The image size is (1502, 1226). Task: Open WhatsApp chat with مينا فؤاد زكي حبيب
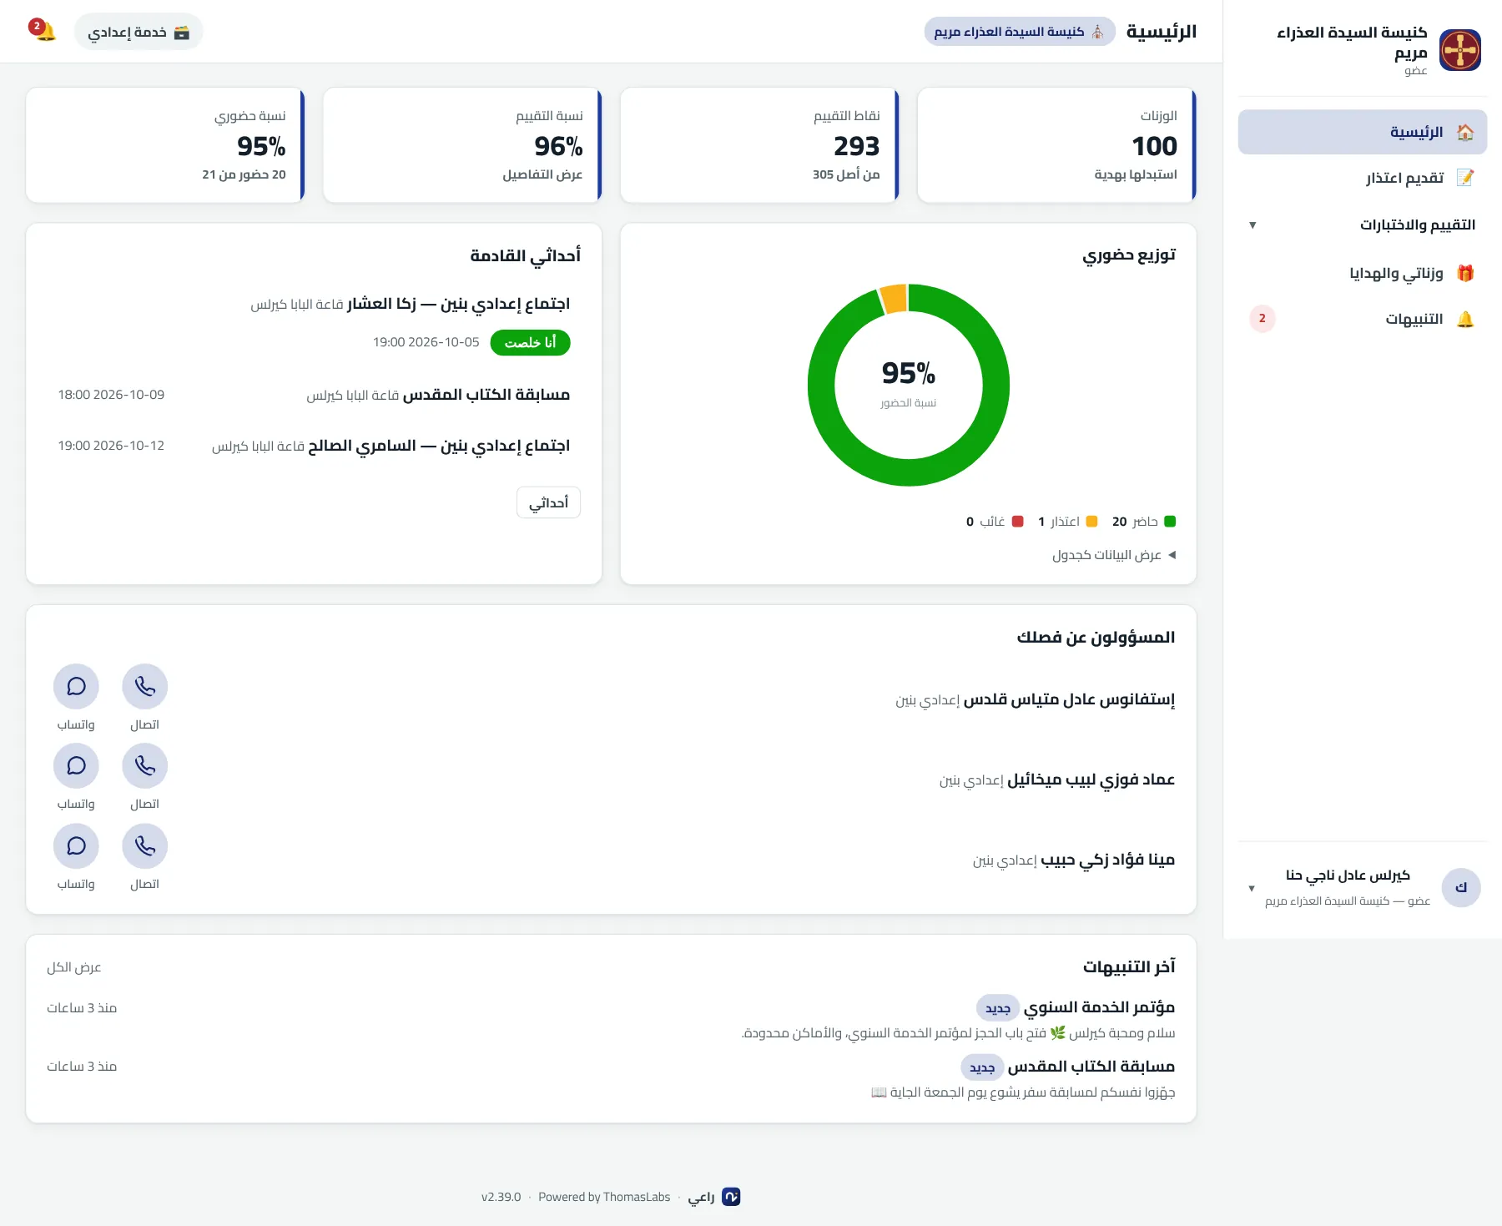[x=76, y=845]
